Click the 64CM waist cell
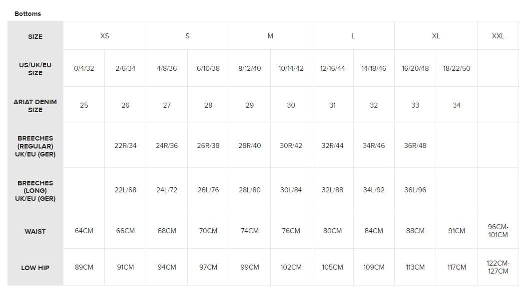 [84, 231]
